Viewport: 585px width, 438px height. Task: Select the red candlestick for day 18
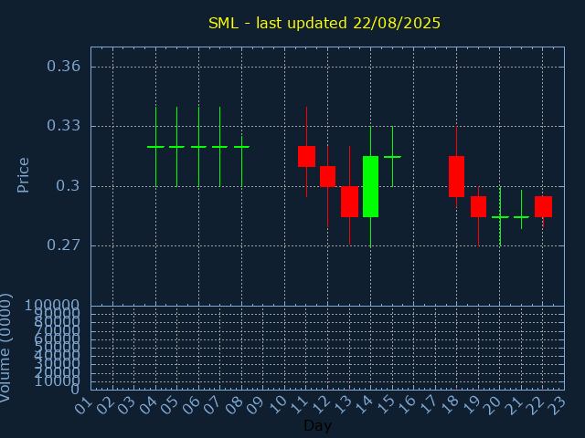coord(456,176)
